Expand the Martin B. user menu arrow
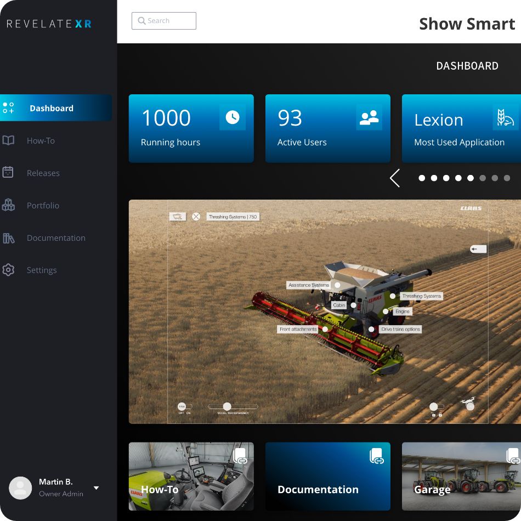 click(x=97, y=488)
